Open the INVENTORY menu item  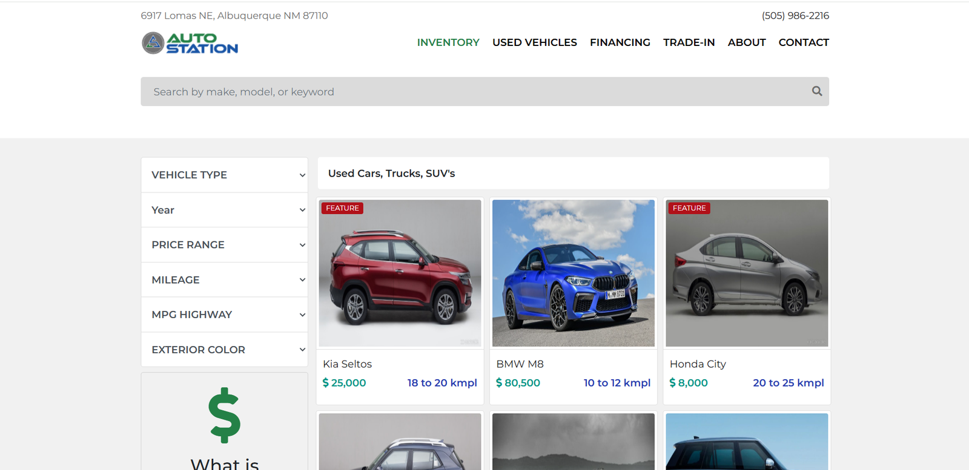point(448,42)
